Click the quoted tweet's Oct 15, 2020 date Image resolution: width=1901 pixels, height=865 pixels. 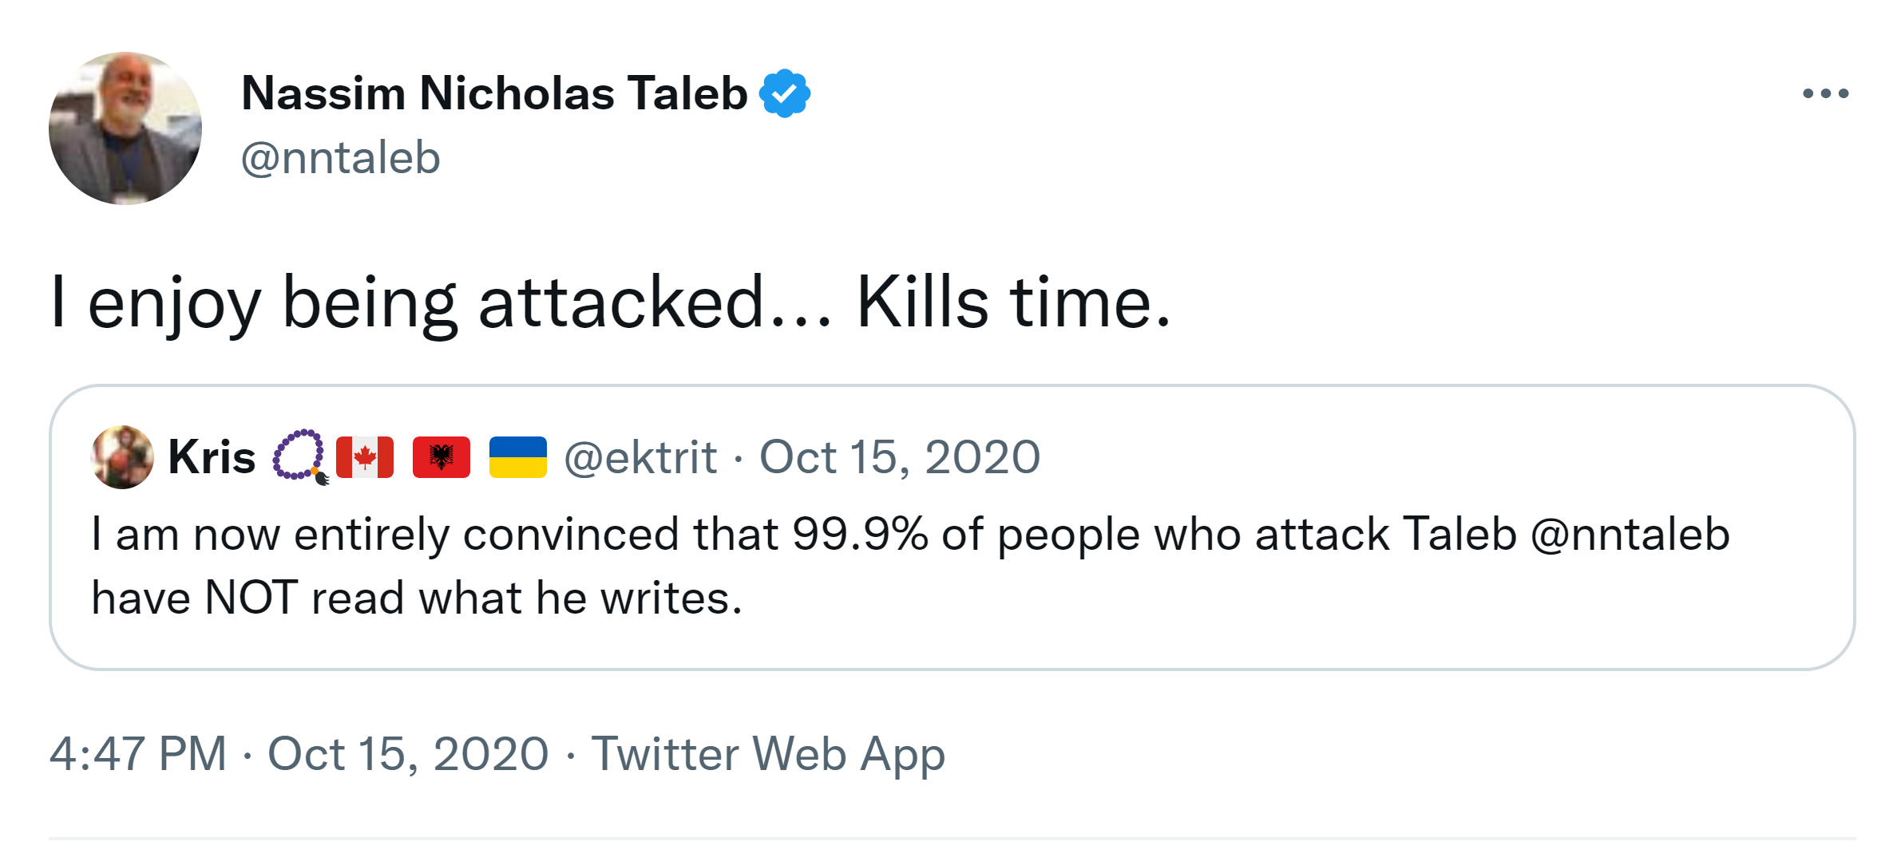click(x=900, y=457)
